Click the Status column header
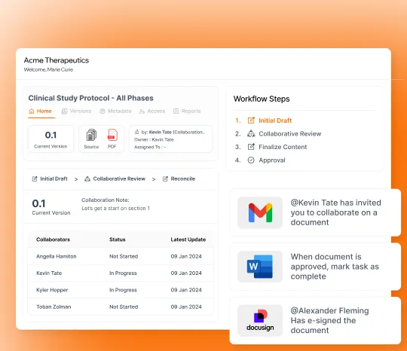Screen dimensions: 407x351 (x=118, y=240)
